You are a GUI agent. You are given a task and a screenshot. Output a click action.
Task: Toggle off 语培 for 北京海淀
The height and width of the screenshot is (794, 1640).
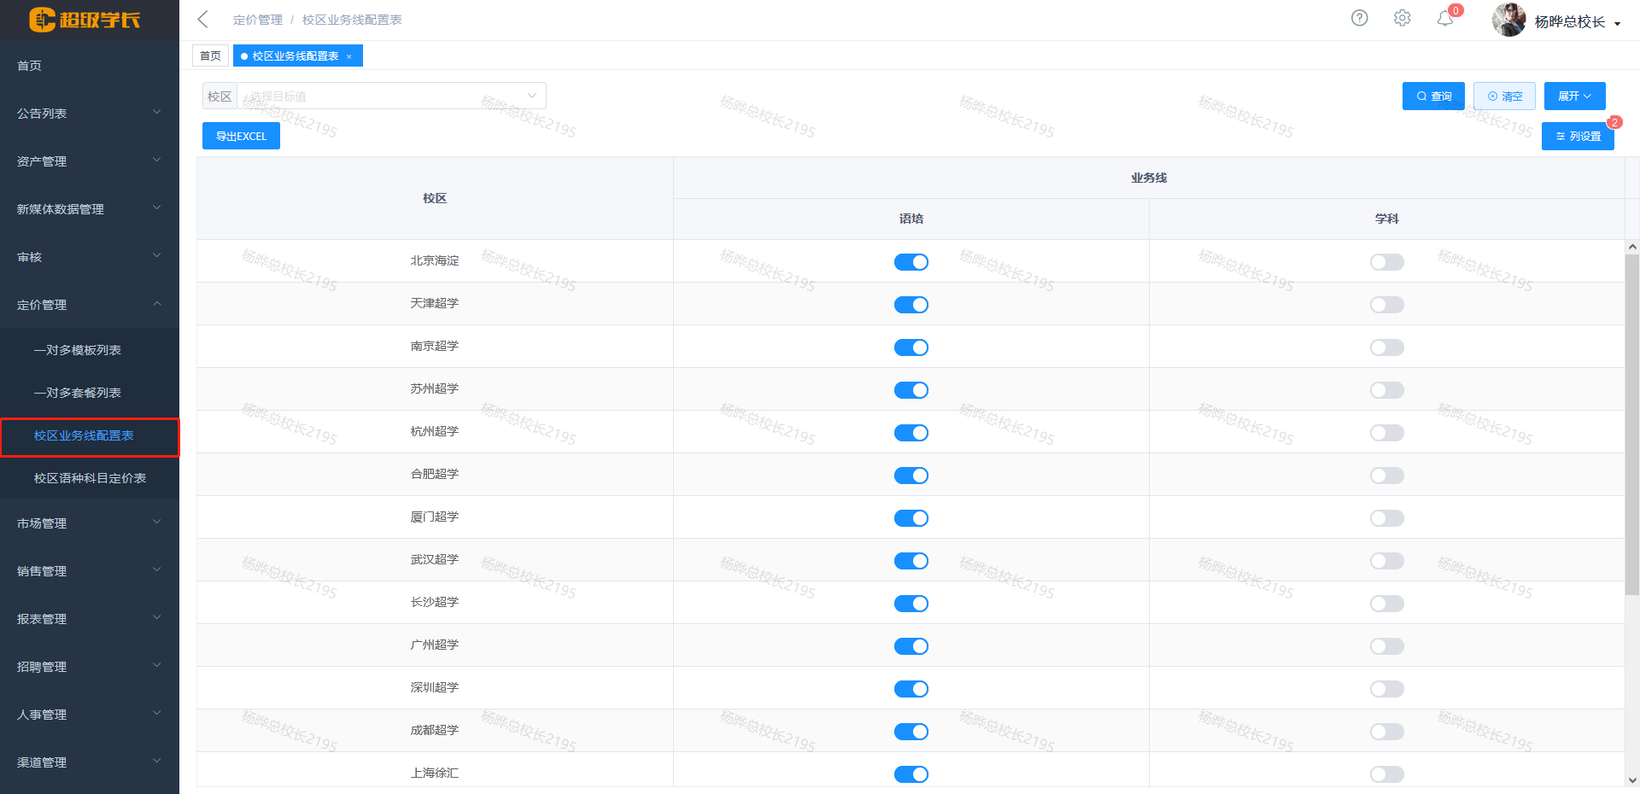pyautogui.click(x=911, y=262)
